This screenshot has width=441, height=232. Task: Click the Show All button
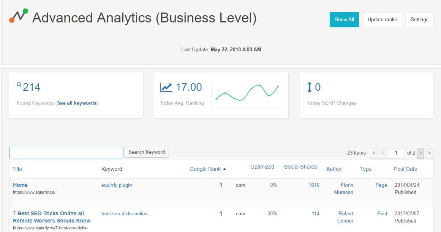tap(344, 20)
